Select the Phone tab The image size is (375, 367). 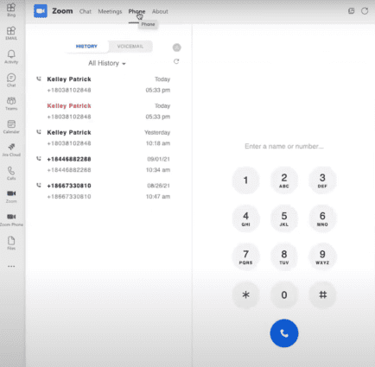coord(137,11)
